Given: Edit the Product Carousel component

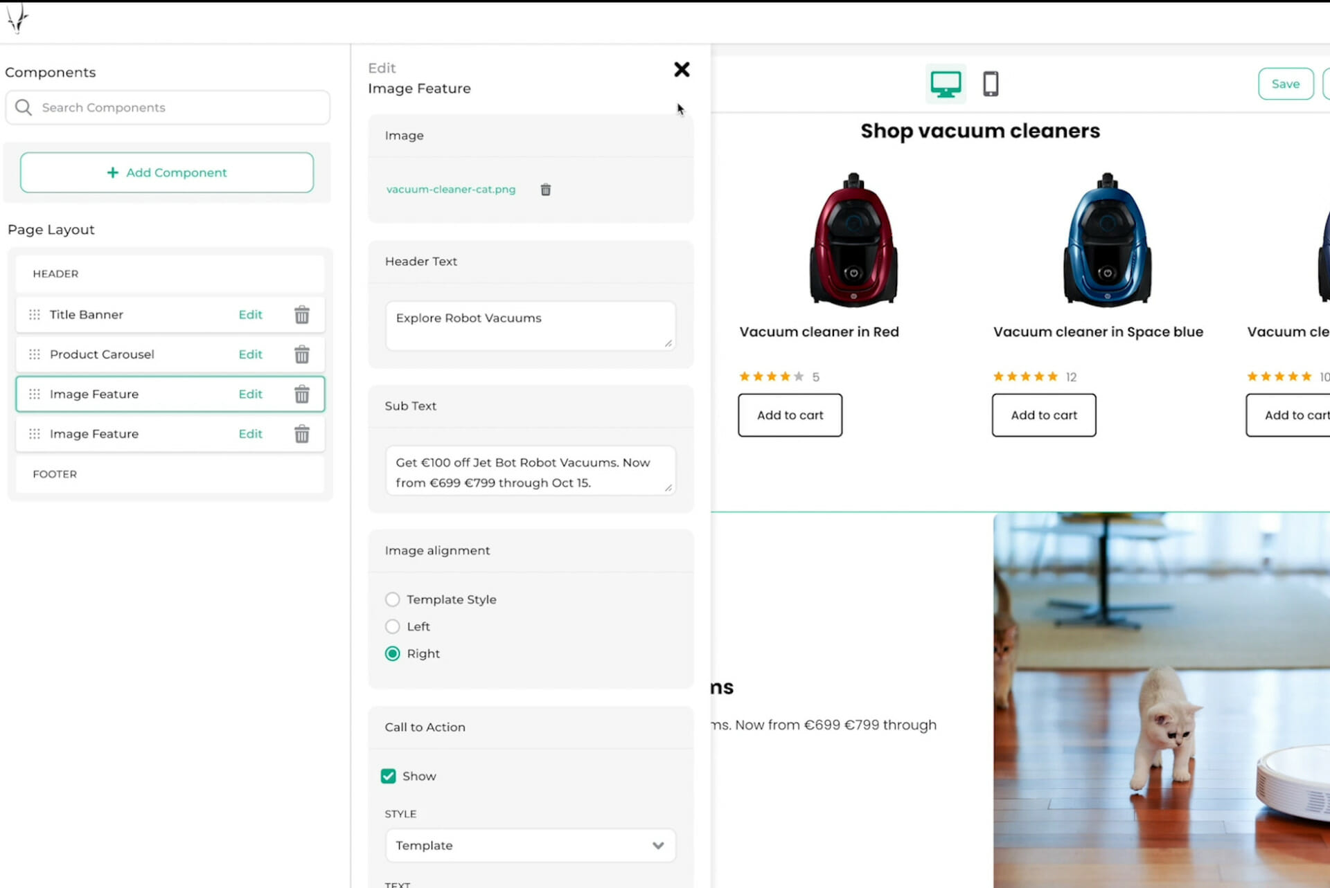Looking at the screenshot, I should (250, 354).
